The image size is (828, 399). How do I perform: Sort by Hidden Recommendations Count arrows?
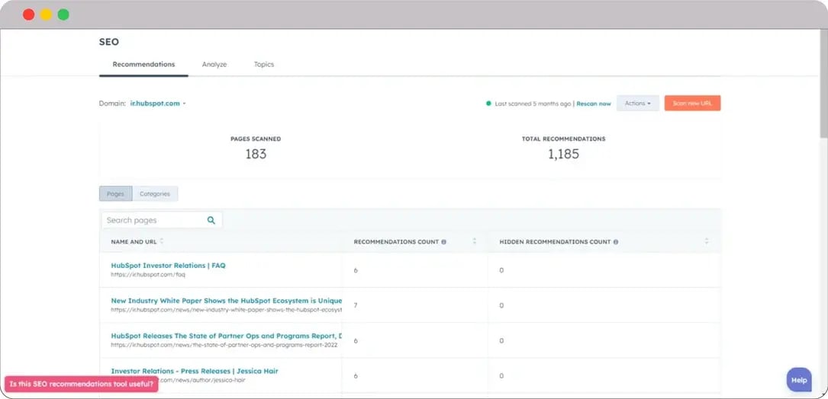707,241
